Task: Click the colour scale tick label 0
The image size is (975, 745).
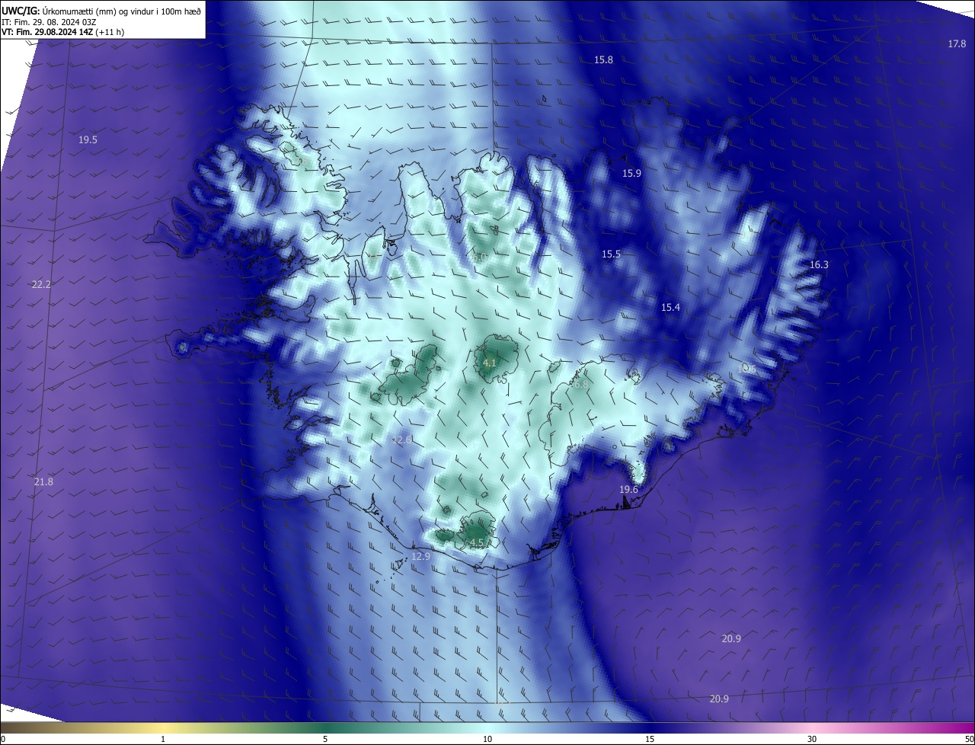Action: (3, 739)
